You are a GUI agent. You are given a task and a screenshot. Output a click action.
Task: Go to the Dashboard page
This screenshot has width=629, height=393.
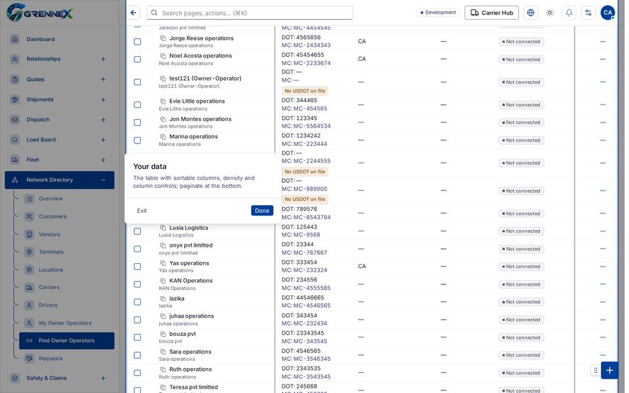point(60,39)
